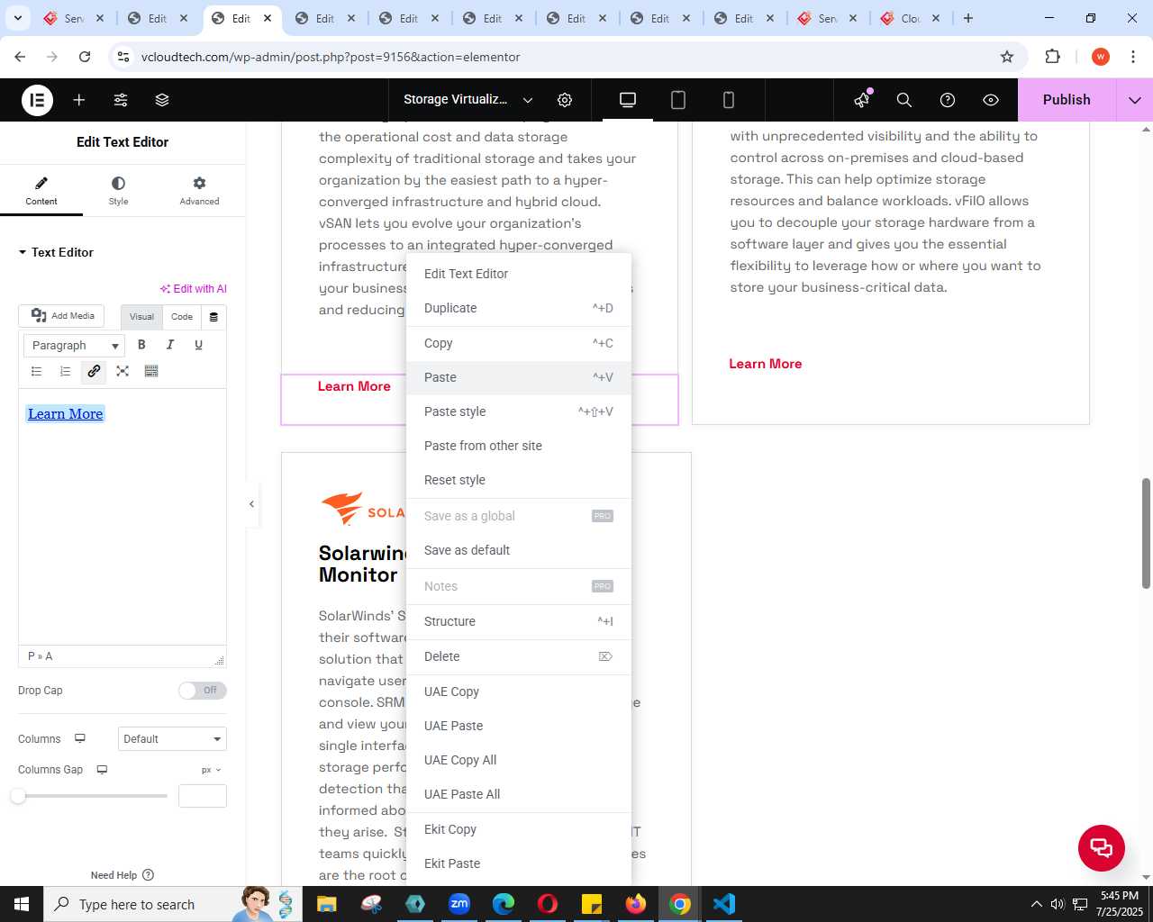This screenshot has width=1153, height=922.
Task: Choose Paste style option
Action: [x=519, y=411]
